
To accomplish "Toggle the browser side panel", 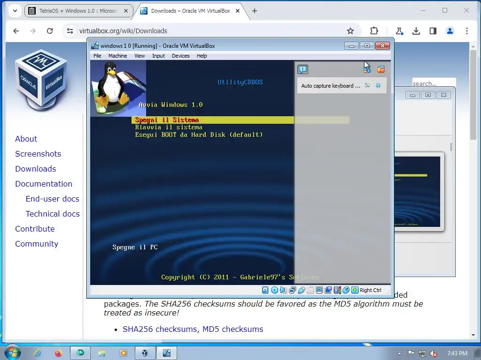I will tap(433, 31).
